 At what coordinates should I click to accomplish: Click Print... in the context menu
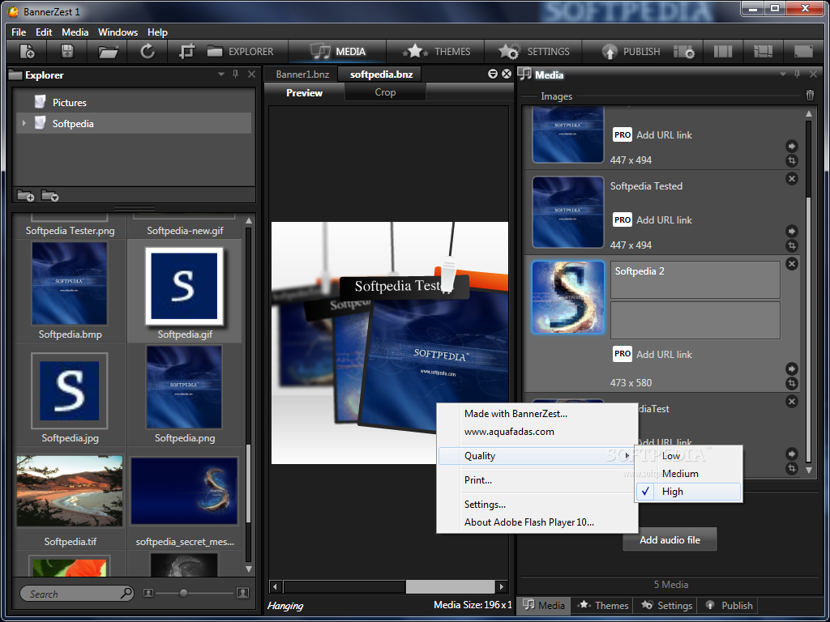tap(537, 480)
